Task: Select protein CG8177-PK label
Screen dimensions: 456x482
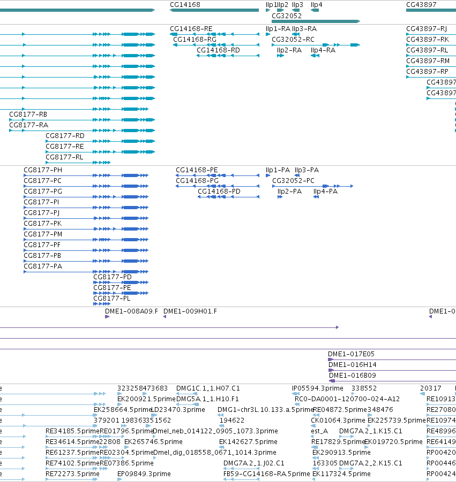Action: (42, 224)
